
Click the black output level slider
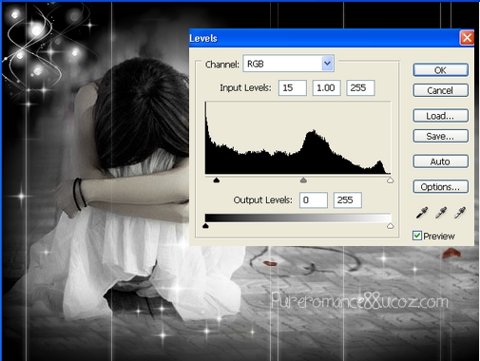click(205, 226)
